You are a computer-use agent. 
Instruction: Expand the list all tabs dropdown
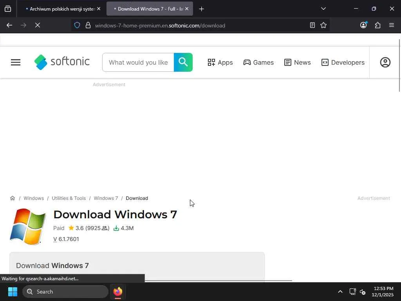click(323, 9)
